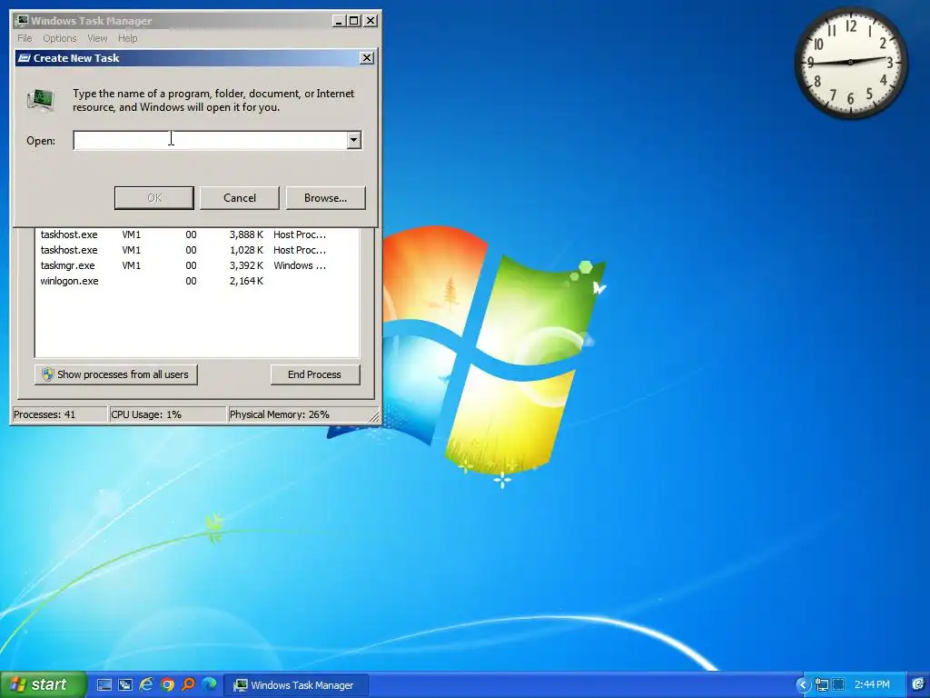Screen dimensions: 930x698
Task: Close the Windows Task Manager window
Action: click(x=371, y=21)
